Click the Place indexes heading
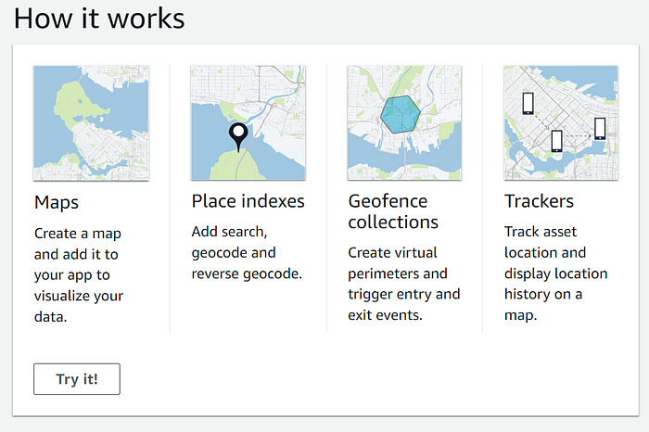Viewport: 649px width, 432px height. pyautogui.click(x=248, y=201)
